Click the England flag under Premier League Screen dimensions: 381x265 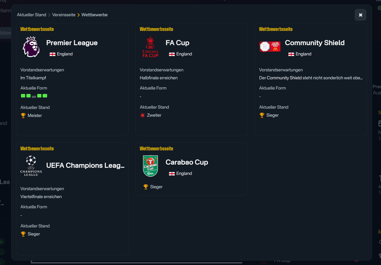(x=53, y=54)
